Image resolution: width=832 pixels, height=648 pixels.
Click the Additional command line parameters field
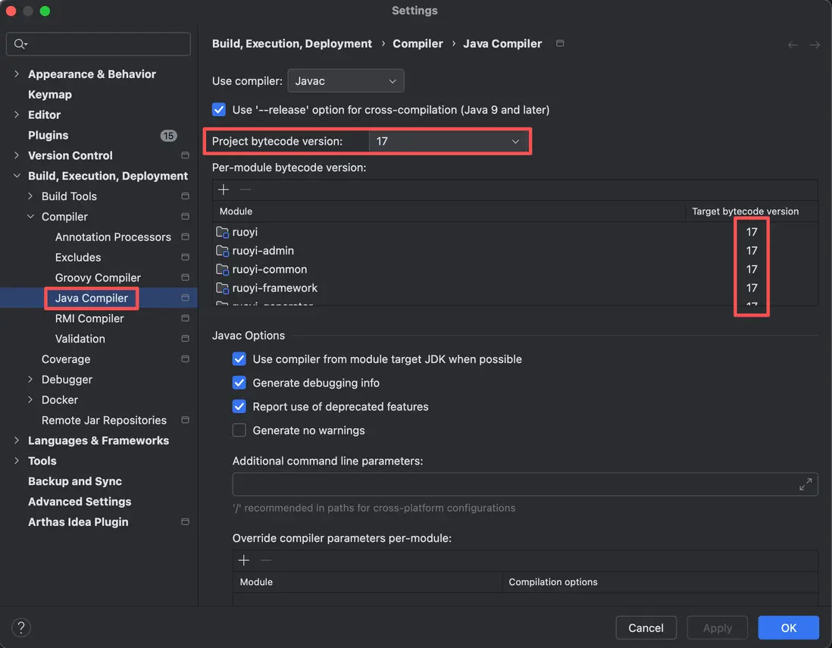(515, 485)
